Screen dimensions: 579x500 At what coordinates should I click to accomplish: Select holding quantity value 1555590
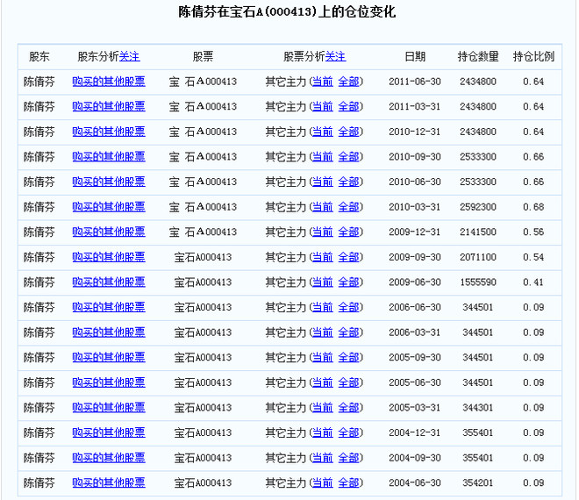tap(478, 282)
